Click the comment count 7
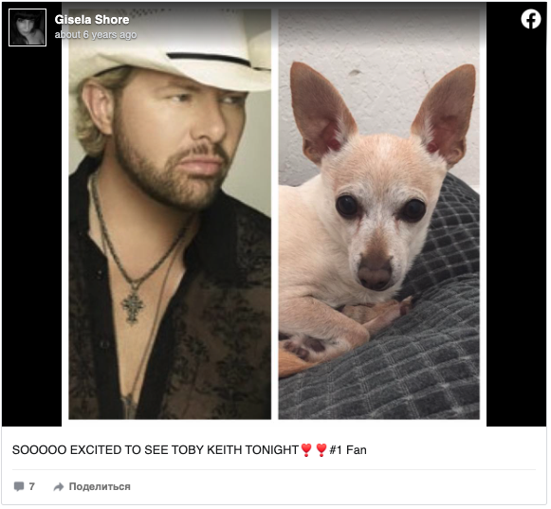 (31, 486)
